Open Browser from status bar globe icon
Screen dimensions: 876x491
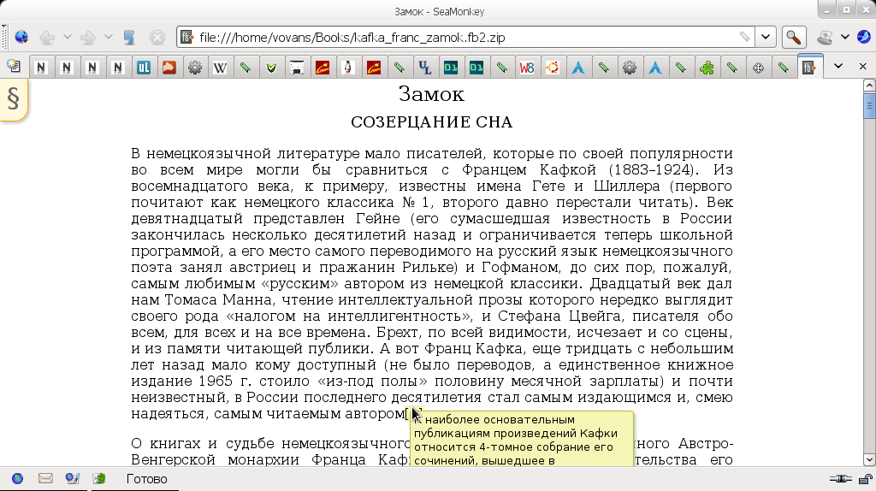click(x=18, y=479)
